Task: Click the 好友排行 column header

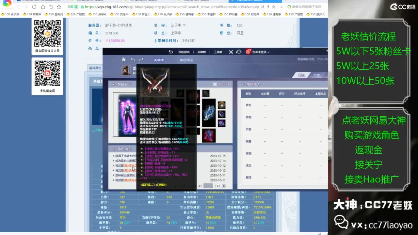Action: (300, 94)
